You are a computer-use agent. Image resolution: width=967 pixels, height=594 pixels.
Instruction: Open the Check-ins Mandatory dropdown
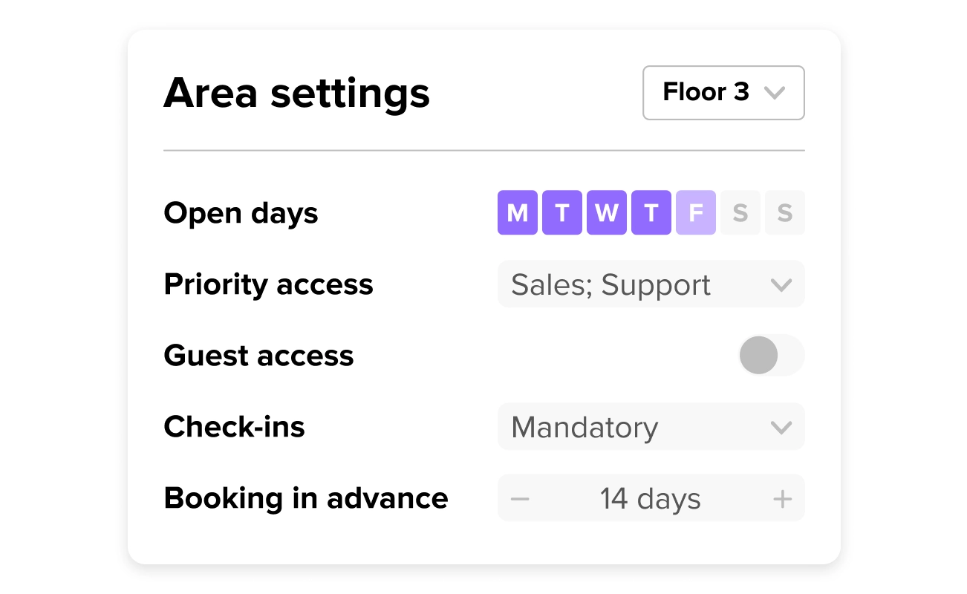click(x=651, y=427)
